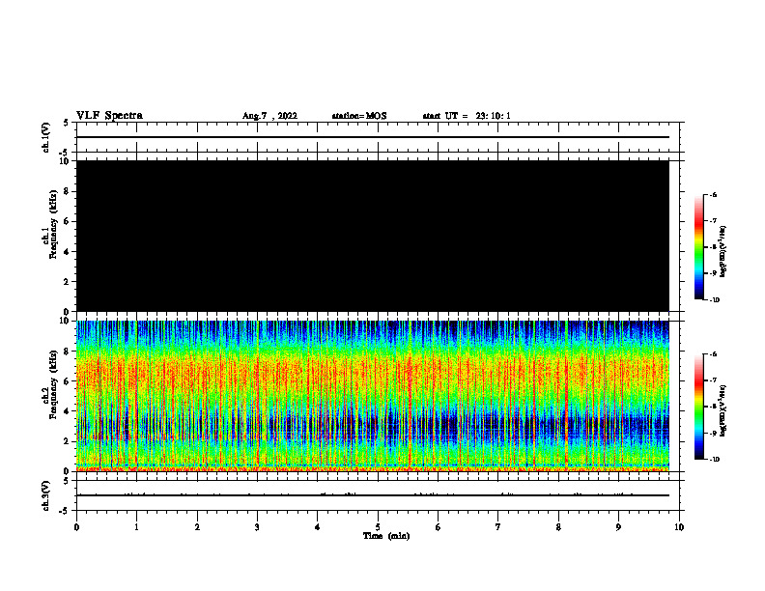Click the "VLF Spectra" plot title
Screen dimensions: 765x591
(109, 116)
